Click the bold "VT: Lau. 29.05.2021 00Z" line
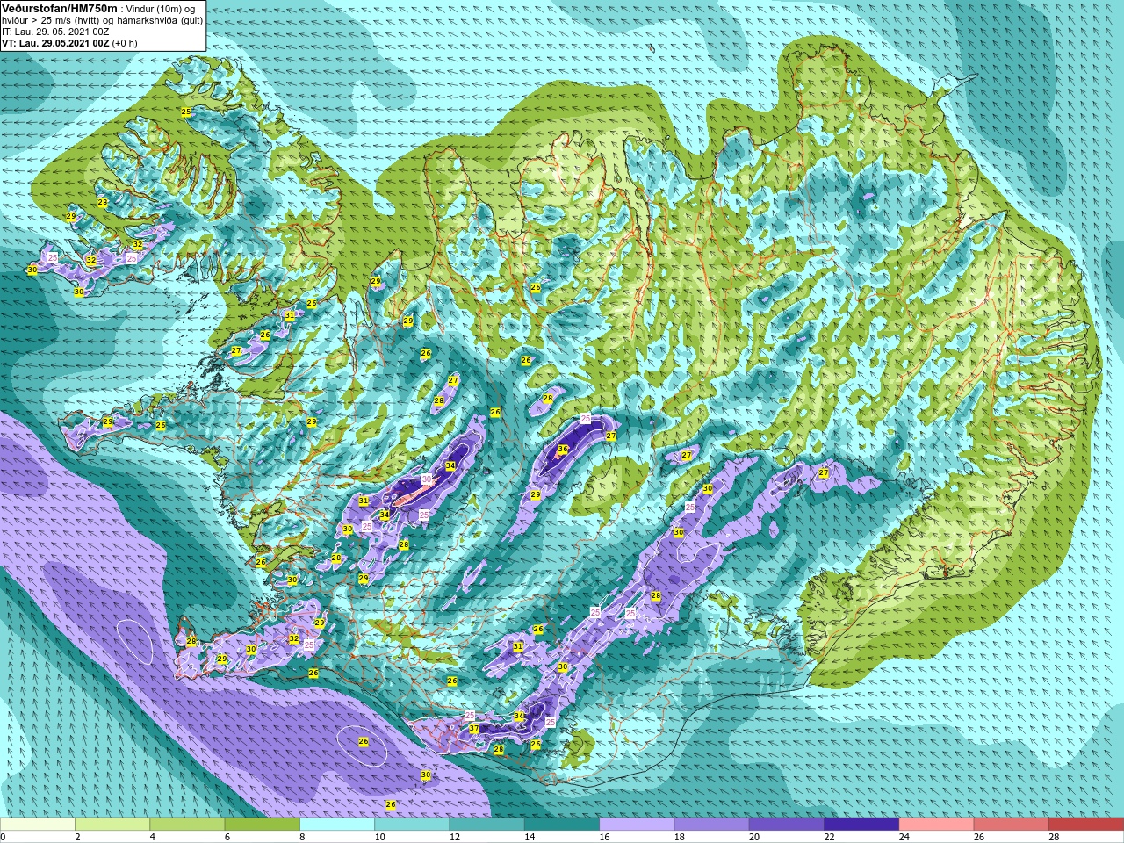The height and width of the screenshot is (843, 1124). tap(54, 43)
